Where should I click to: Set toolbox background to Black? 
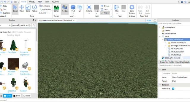coord(17,96)
